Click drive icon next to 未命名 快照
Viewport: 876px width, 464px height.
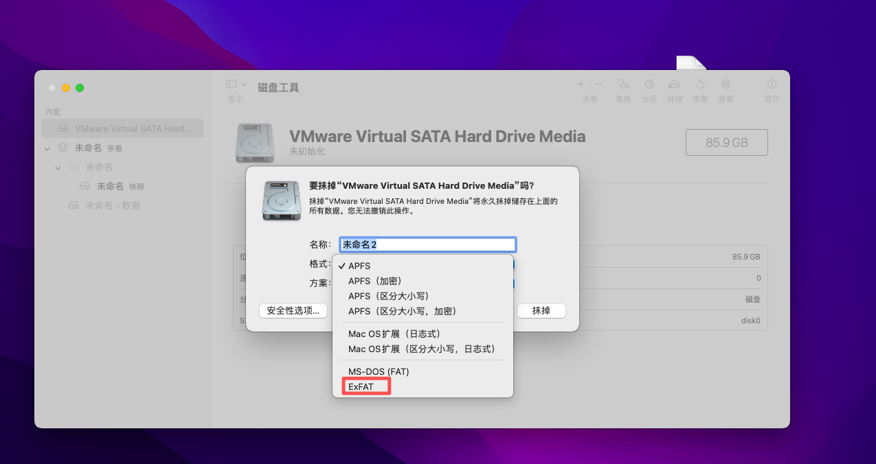coord(85,186)
